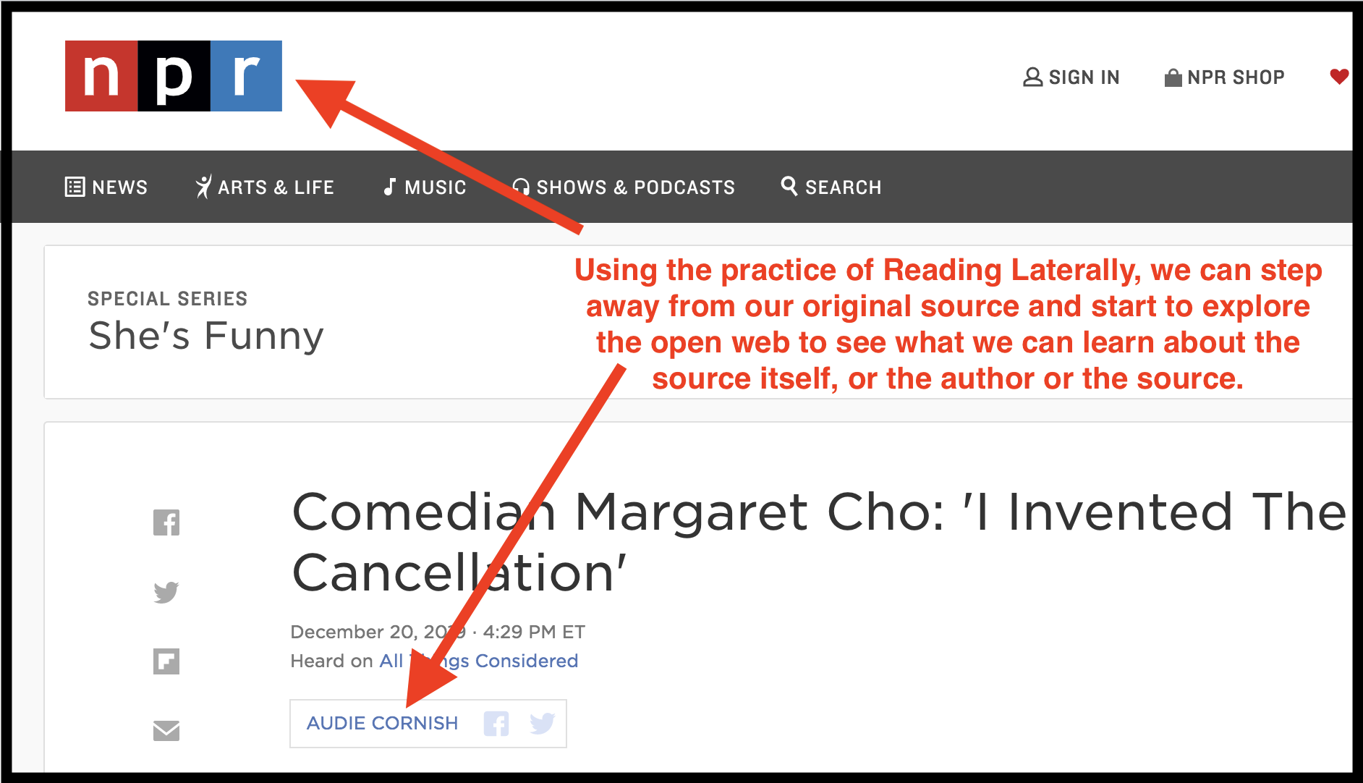Image resolution: width=1363 pixels, height=783 pixels.
Task: Click the Special Series label
Action: pyautogui.click(x=167, y=299)
